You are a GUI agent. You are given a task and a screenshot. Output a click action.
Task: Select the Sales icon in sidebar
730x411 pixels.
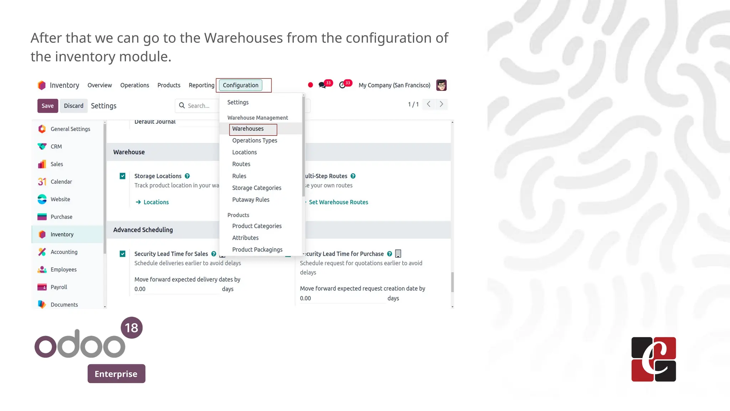click(x=42, y=164)
